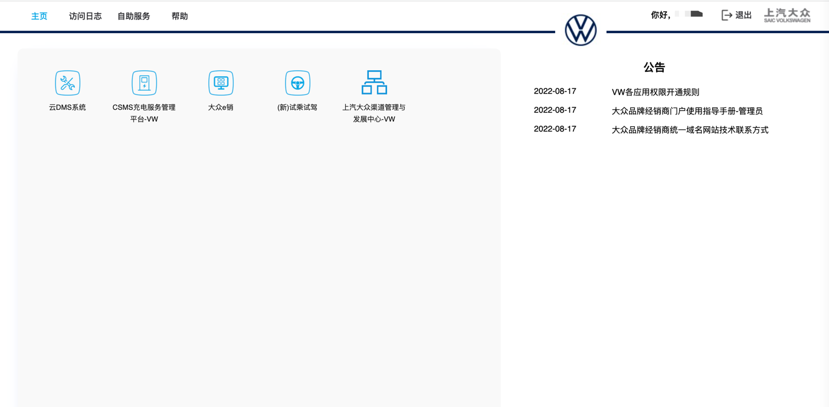The image size is (829, 407).
Task: Open the 大众e销 monitor icon
Action: click(221, 83)
